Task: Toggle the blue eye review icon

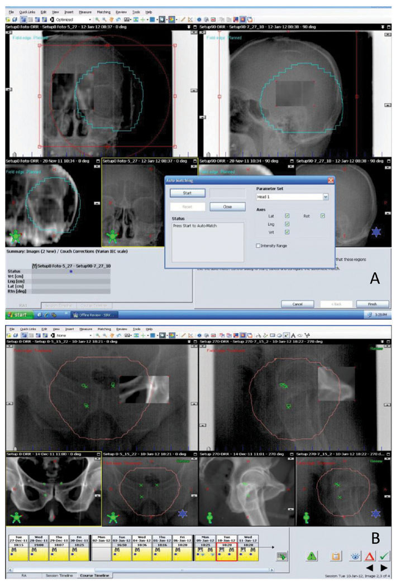Action: click(355, 556)
